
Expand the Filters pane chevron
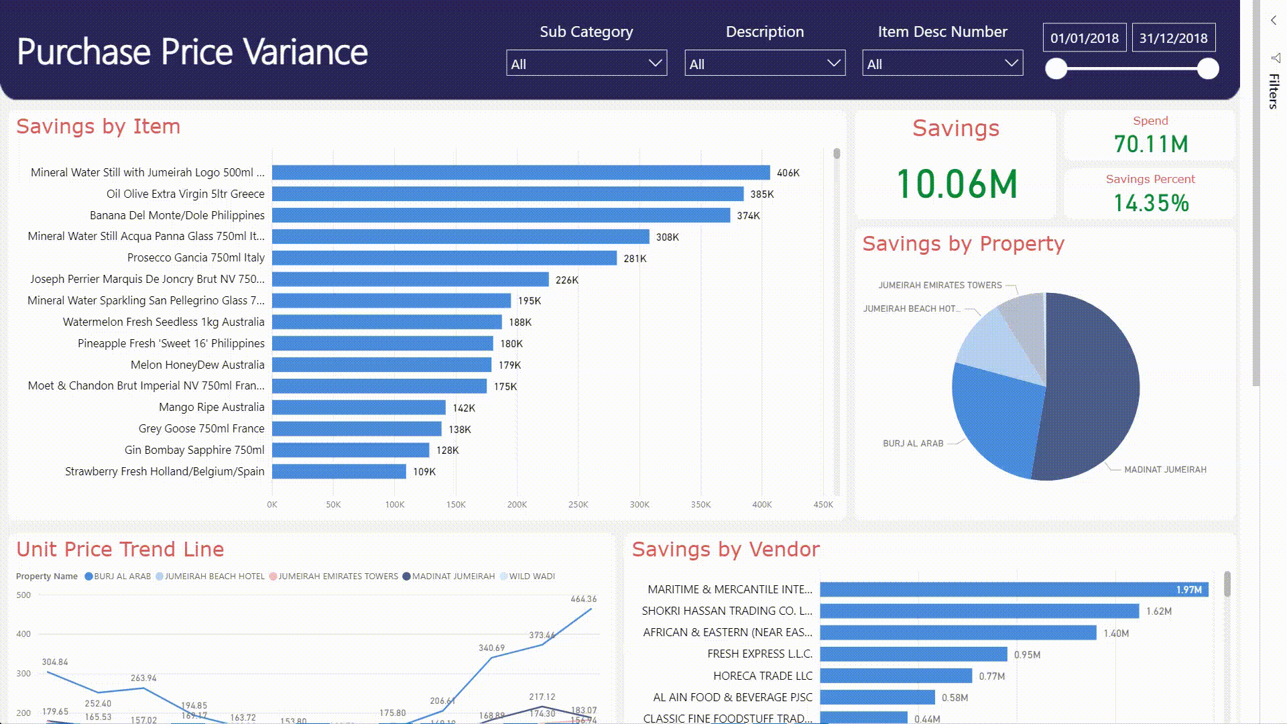pos(1274,21)
